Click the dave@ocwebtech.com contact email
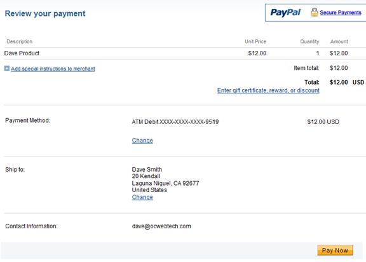 [x=161, y=226]
